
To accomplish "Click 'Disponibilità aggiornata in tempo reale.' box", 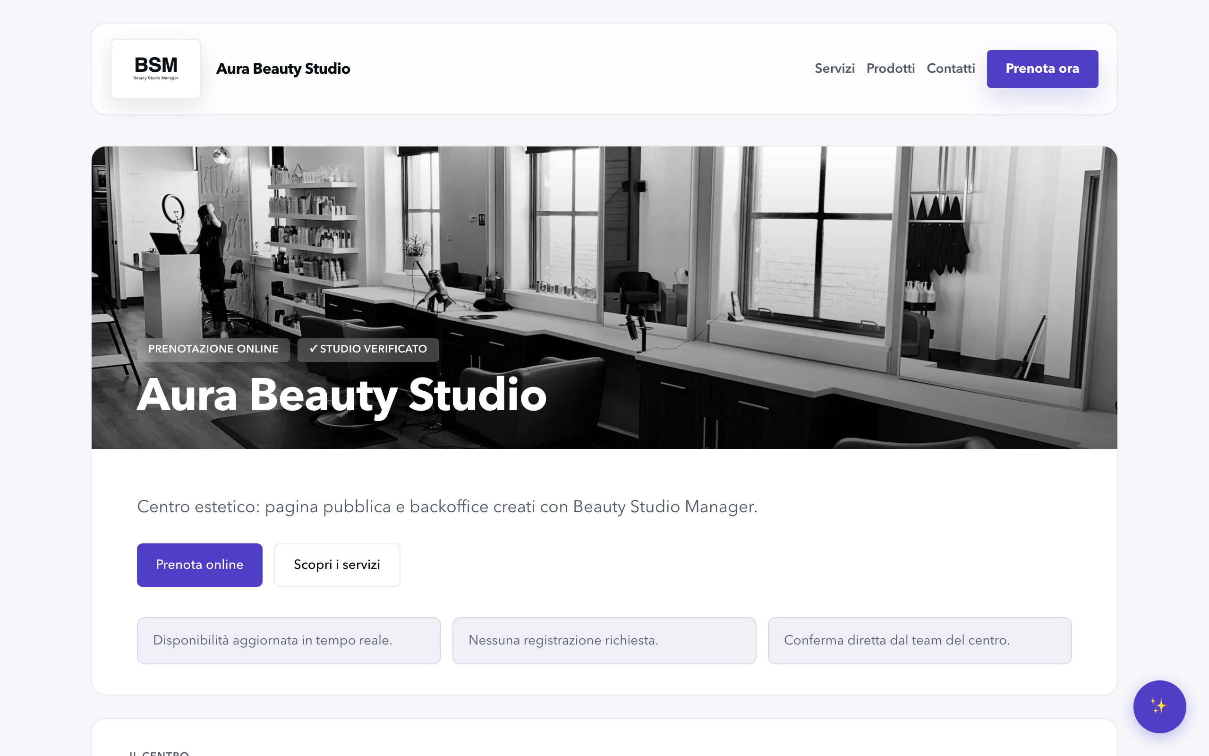I will [x=289, y=640].
